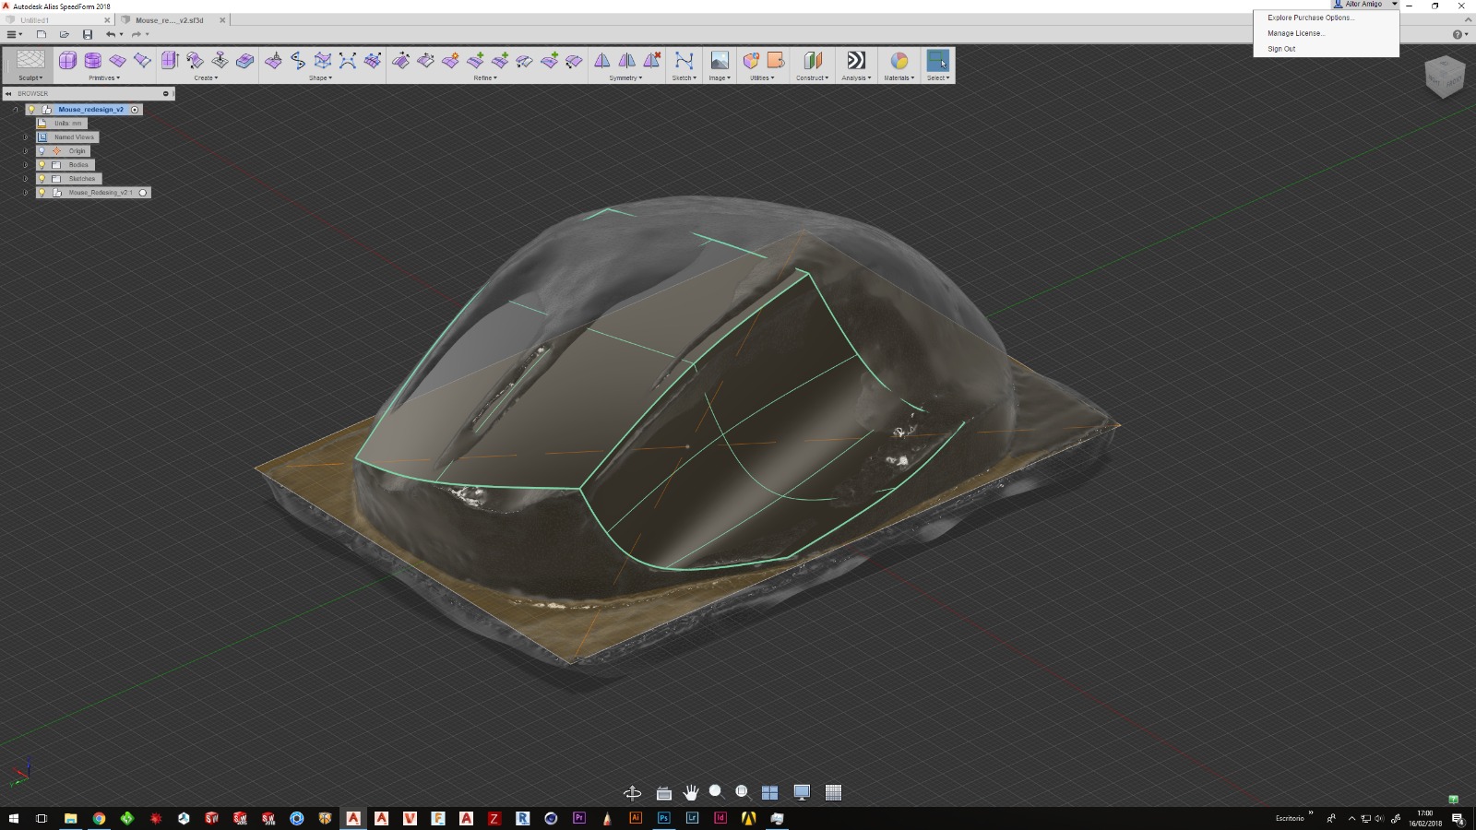The height and width of the screenshot is (830, 1476).
Task: Toggle visibility bulb of Bodies
Action: point(42,164)
